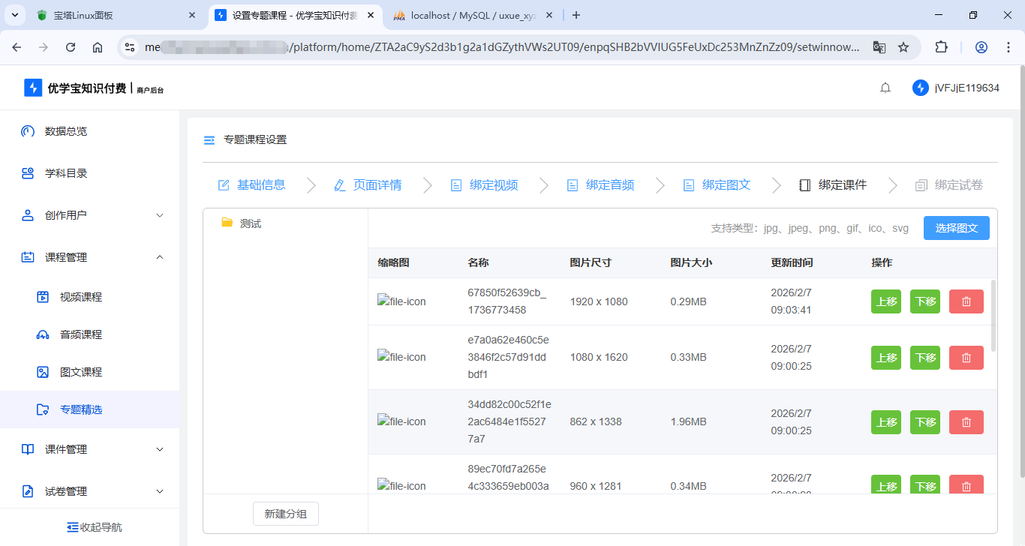Click the 测试 folder icon
1025x546 pixels.
click(227, 223)
